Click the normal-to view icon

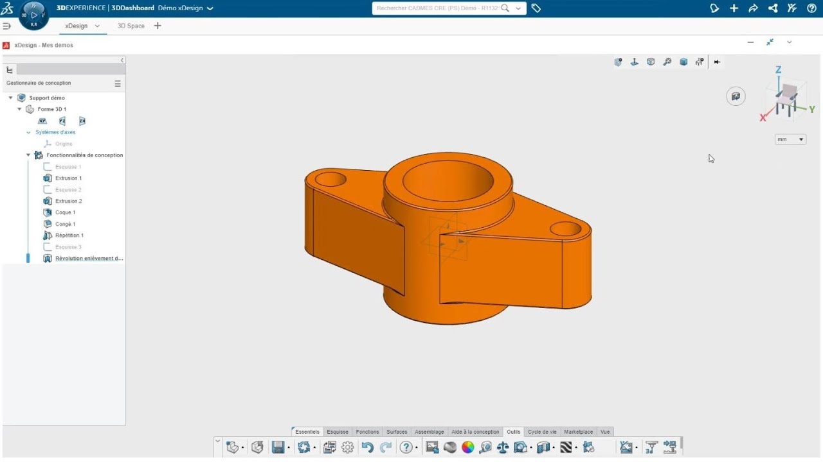[x=634, y=62]
